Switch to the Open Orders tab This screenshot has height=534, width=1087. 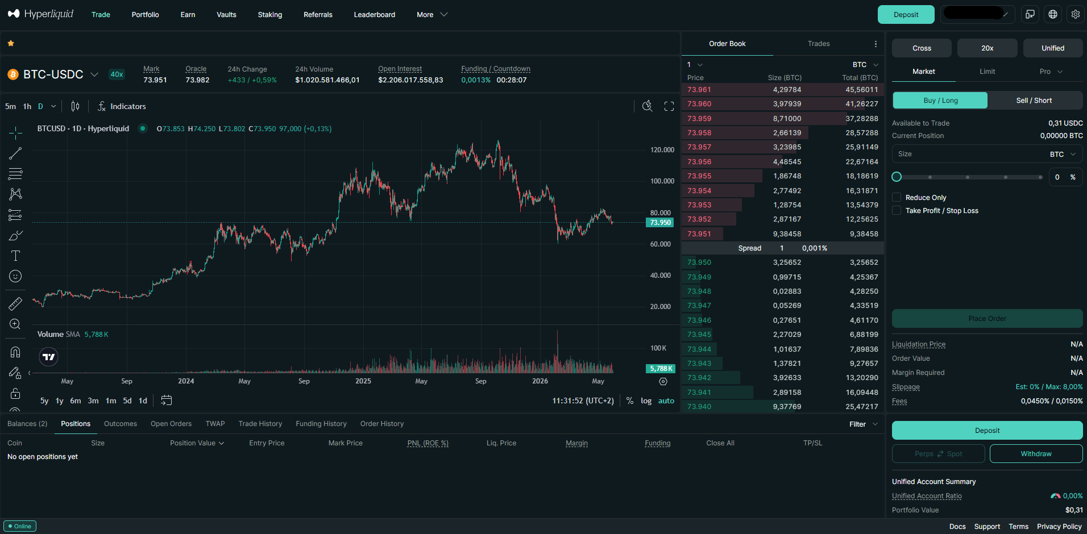(171, 424)
